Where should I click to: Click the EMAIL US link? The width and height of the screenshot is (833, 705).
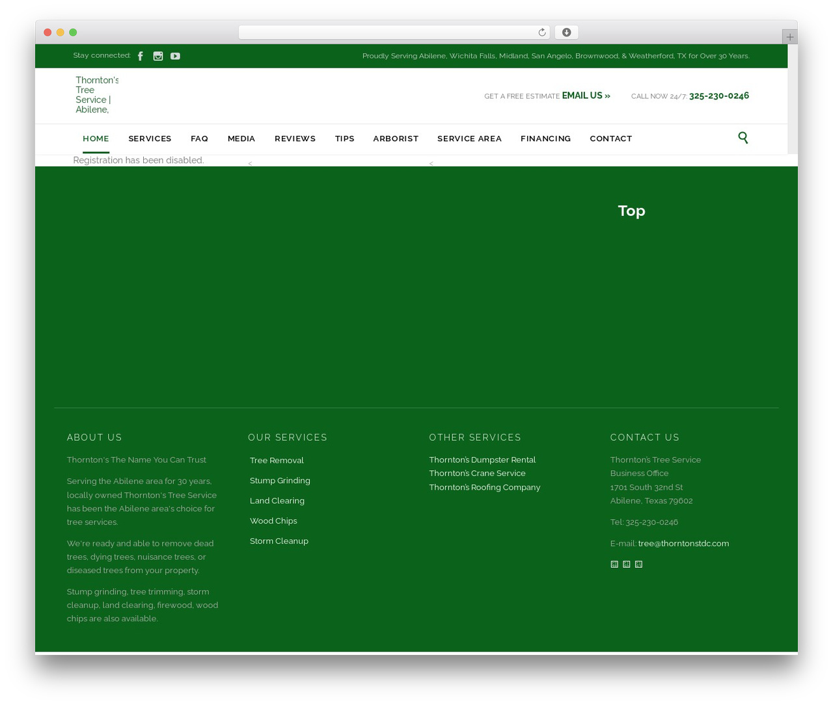[x=586, y=96]
